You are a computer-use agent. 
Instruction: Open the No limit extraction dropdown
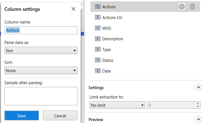[117, 105]
